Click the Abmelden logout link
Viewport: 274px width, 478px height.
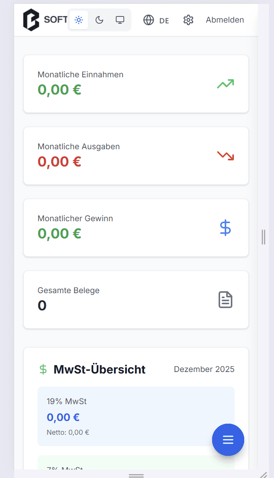pyautogui.click(x=225, y=20)
